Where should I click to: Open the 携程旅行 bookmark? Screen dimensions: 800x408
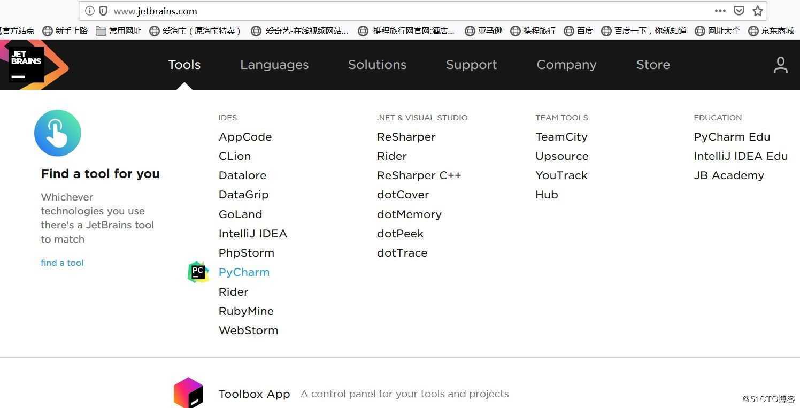[533, 31]
